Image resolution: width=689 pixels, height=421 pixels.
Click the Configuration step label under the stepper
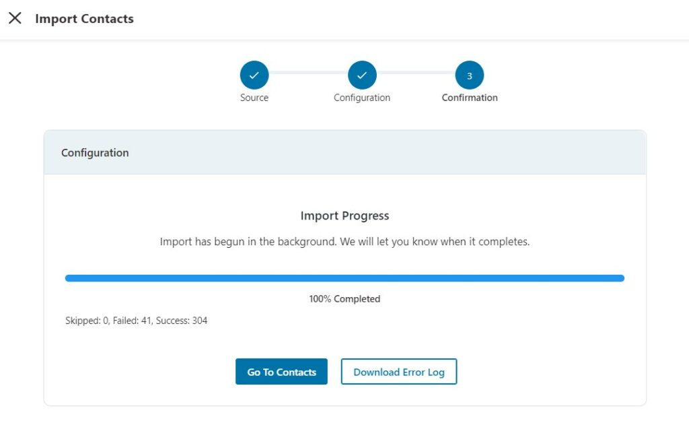pyautogui.click(x=361, y=98)
